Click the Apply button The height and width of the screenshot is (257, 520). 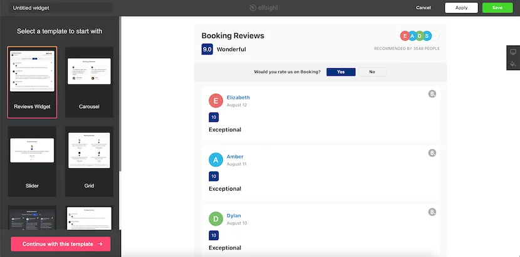tap(461, 8)
